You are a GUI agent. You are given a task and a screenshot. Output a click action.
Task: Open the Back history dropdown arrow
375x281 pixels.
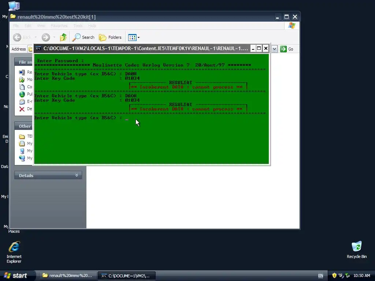point(36,37)
